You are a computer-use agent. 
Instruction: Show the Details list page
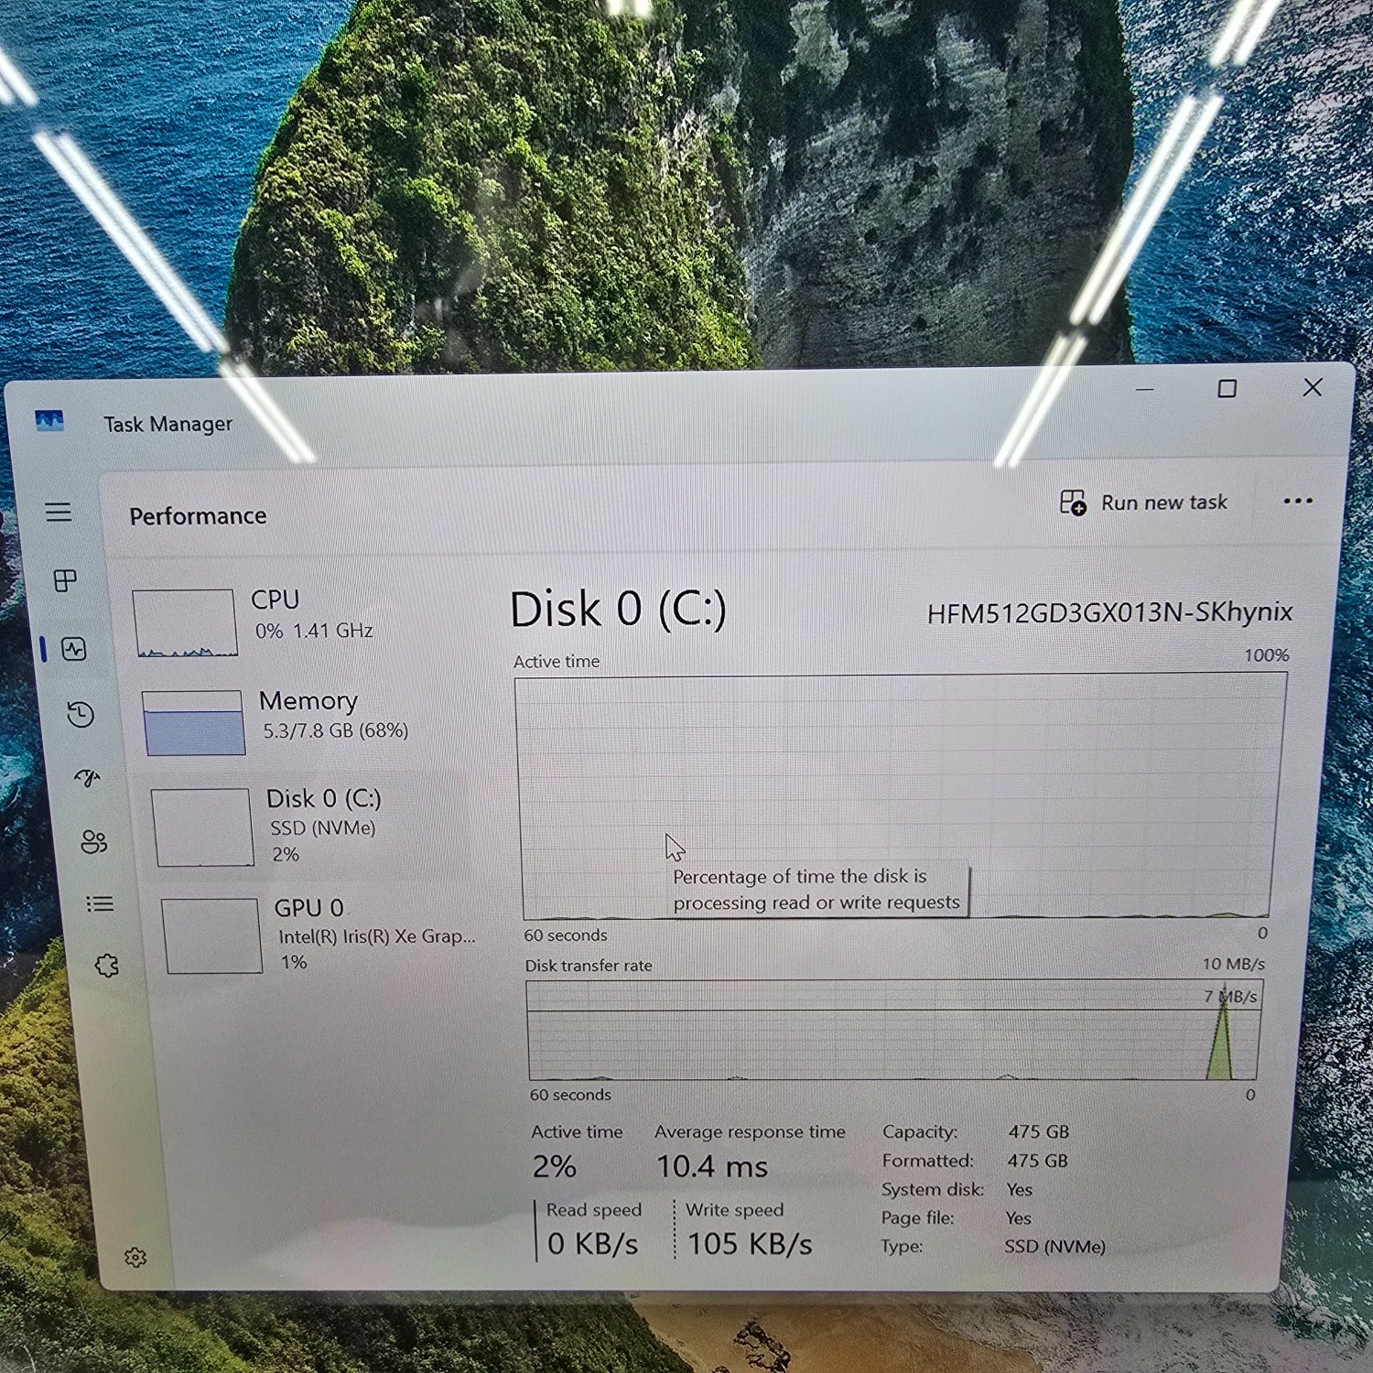[x=100, y=904]
